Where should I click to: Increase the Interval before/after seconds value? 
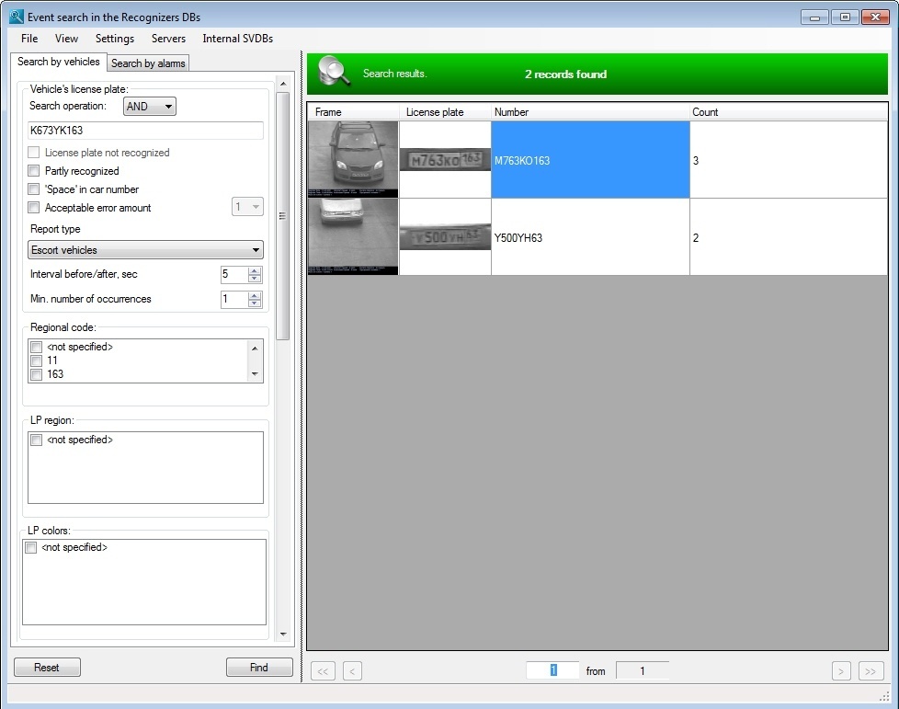tap(256, 270)
